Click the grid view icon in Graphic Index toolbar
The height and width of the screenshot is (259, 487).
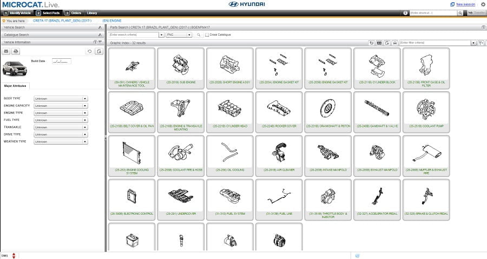tap(379, 43)
